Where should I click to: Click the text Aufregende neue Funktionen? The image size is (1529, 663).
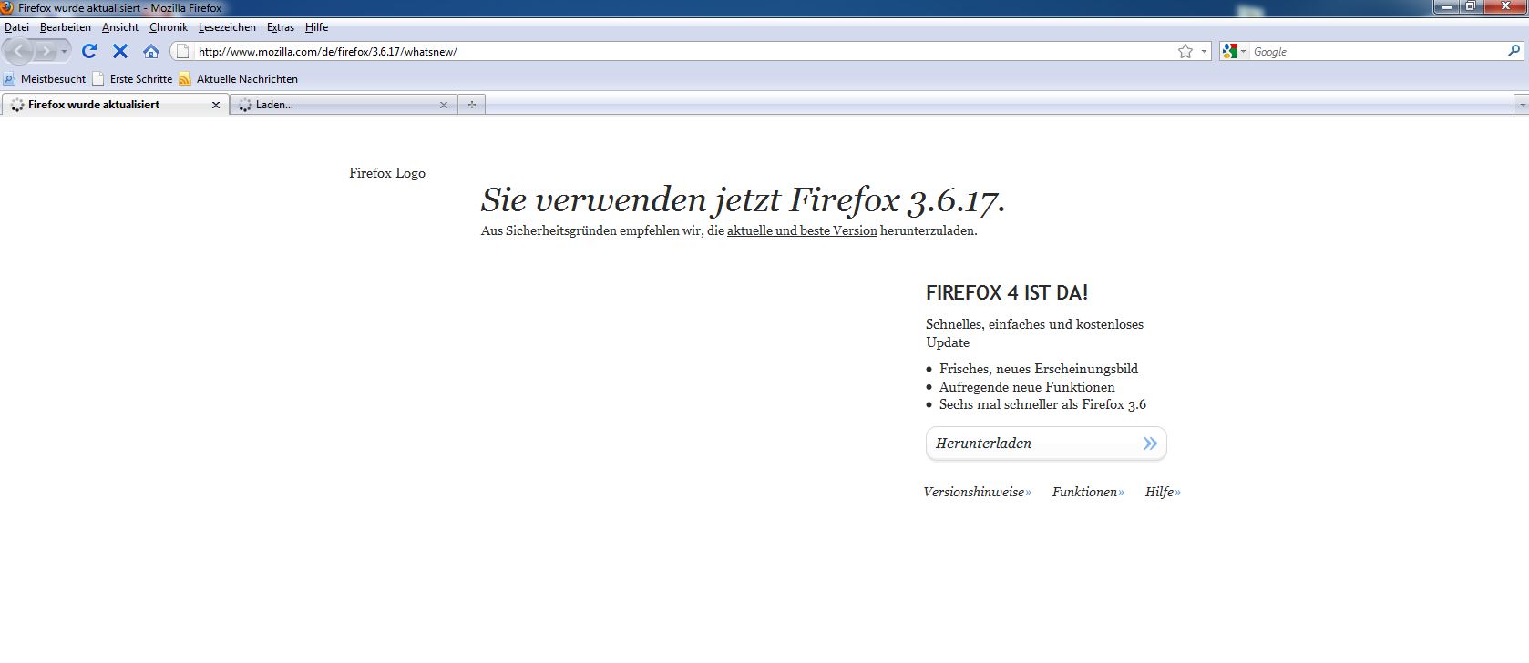click(x=1027, y=387)
